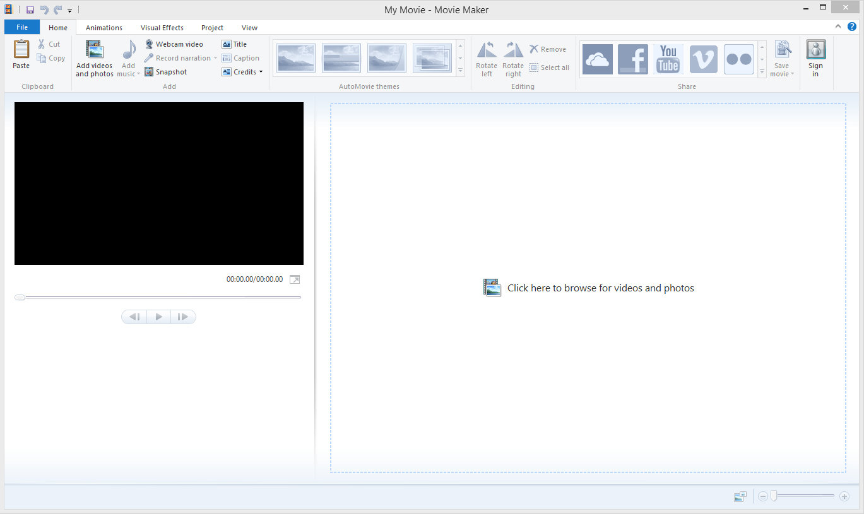Remove the selected item

click(548, 49)
